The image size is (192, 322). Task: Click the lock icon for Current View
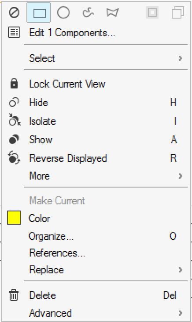pyautogui.click(x=14, y=83)
